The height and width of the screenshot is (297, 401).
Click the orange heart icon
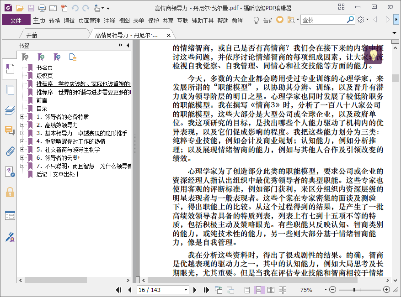pyautogui.click(x=280, y=20)
